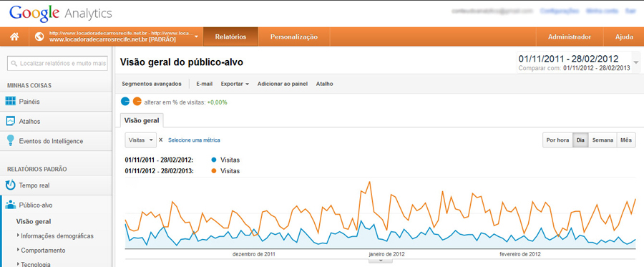
Task: Switch the chart to Mês view
Action: click(x=626, y=140)
